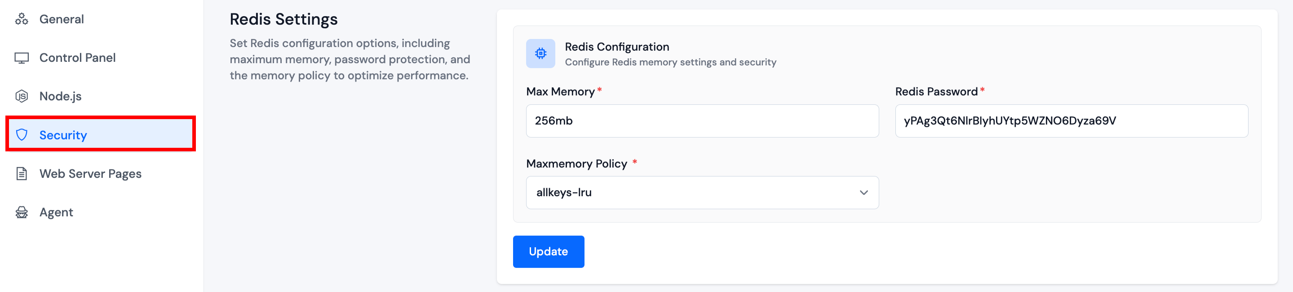Click the General cubes icon
This screenshot has height=292, width=1293.
22,19
